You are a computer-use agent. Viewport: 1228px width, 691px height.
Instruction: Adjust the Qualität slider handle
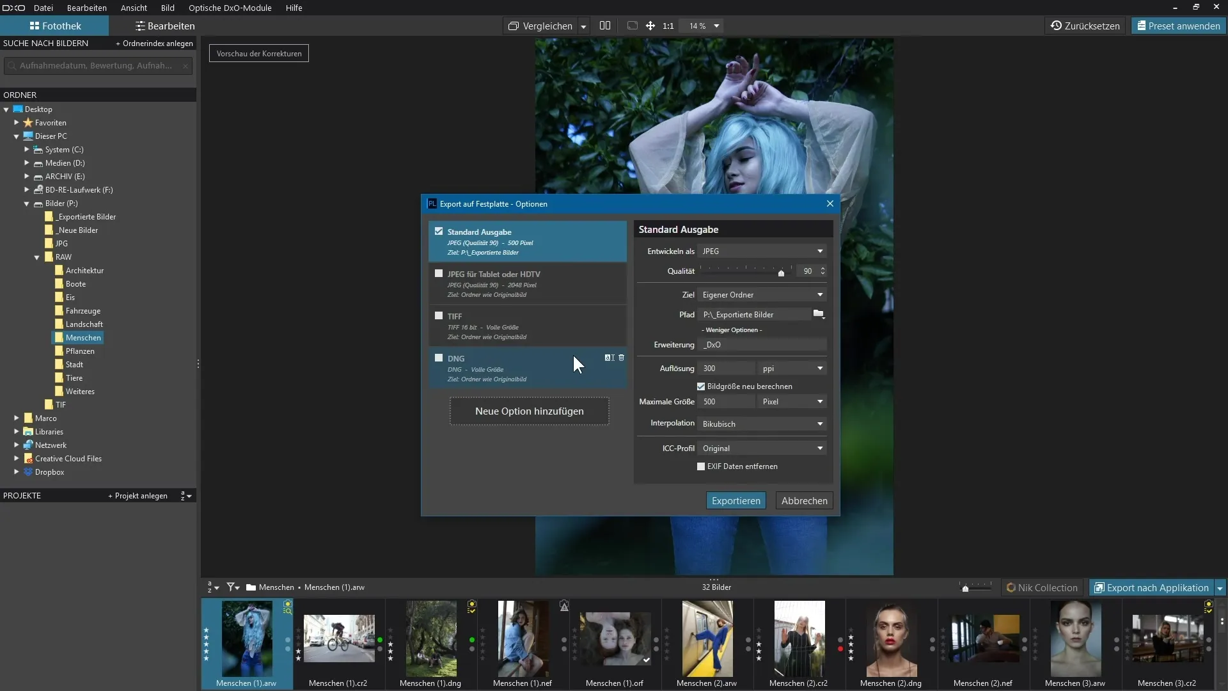(x=781, y=273)
